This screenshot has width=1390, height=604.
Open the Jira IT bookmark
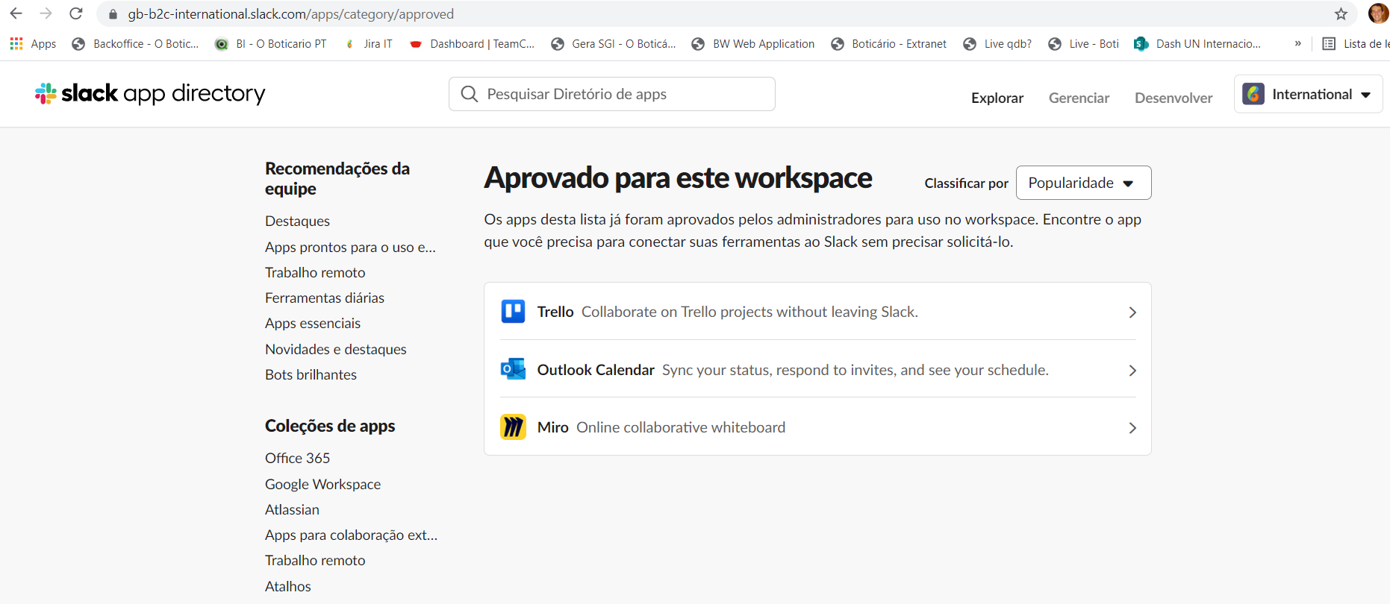click(368, 44)
